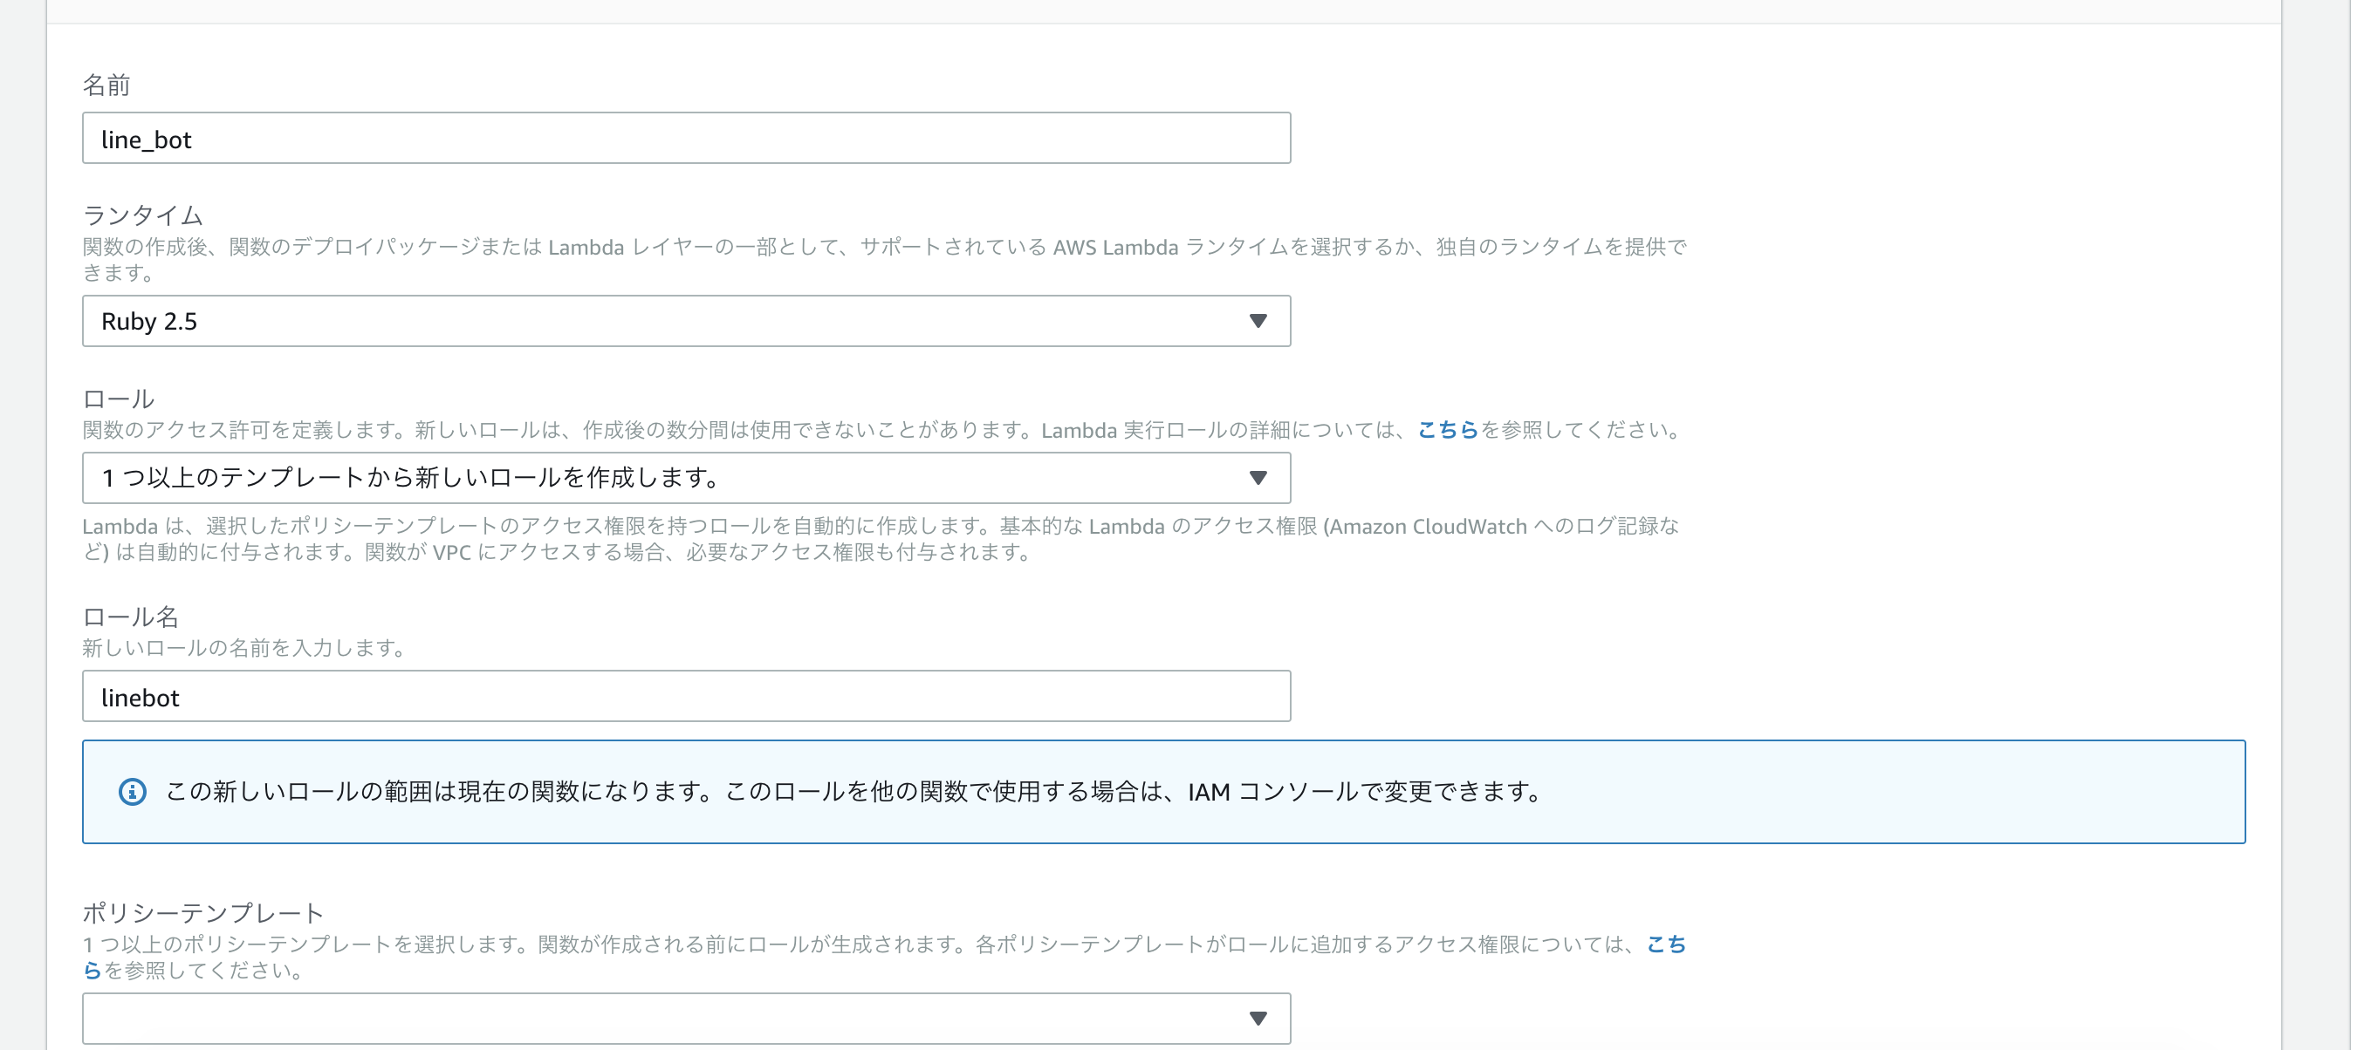
Task: Click the ロール名 input field containing linebot
Action: coord(686,697)
